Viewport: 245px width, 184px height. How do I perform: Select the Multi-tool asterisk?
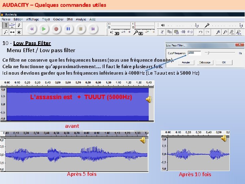(x=19, y=32)
